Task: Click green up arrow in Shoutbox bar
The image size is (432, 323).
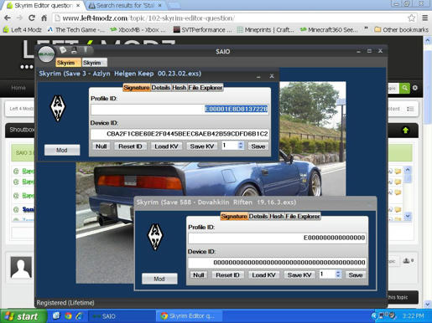Action: pos(405,131)
